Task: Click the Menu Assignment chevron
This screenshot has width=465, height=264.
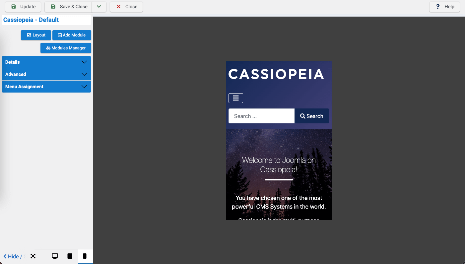Action: click(x=84, y=87)
